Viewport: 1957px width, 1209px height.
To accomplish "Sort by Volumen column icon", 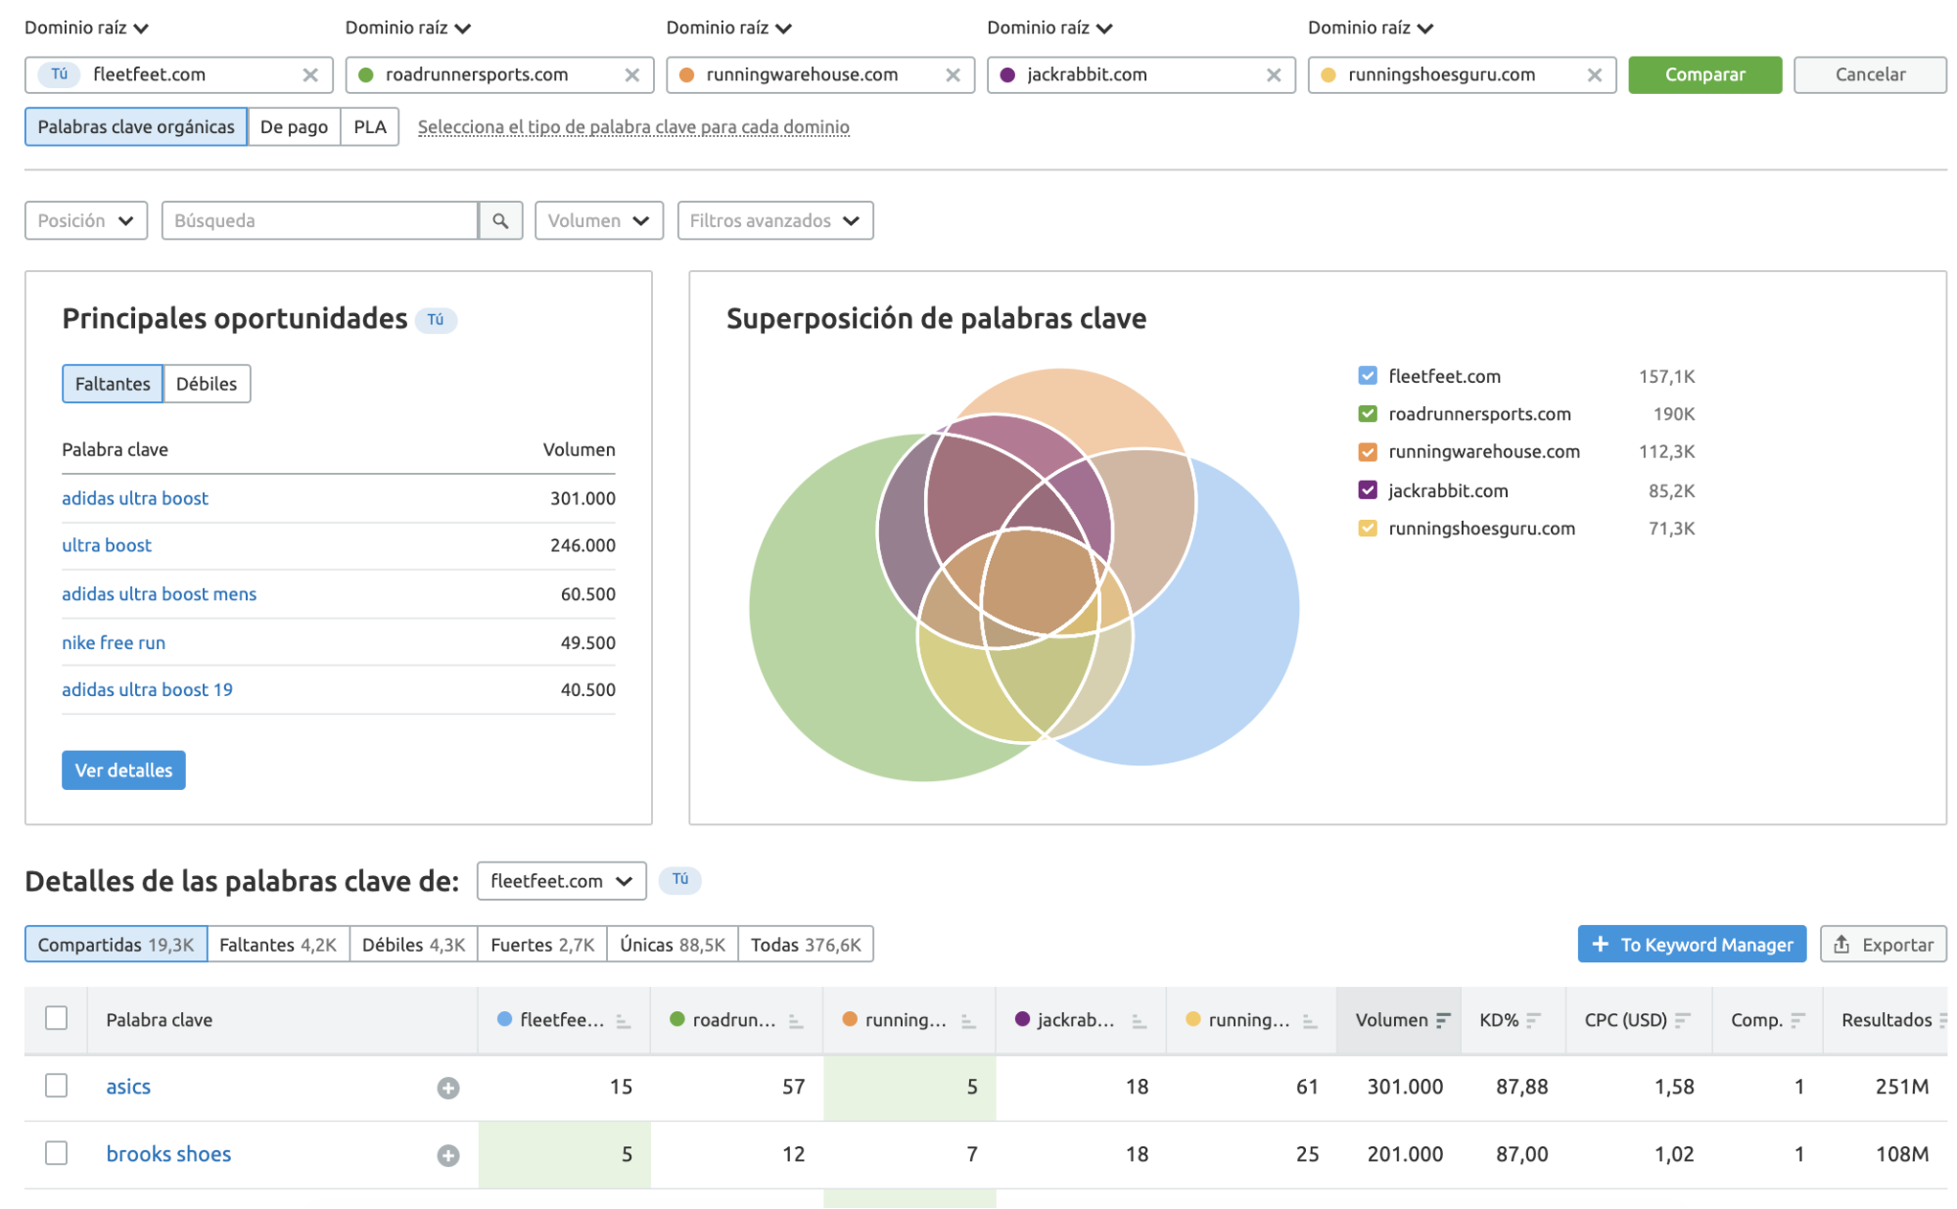I will pyautogui.click(x=1443, y=1021).
